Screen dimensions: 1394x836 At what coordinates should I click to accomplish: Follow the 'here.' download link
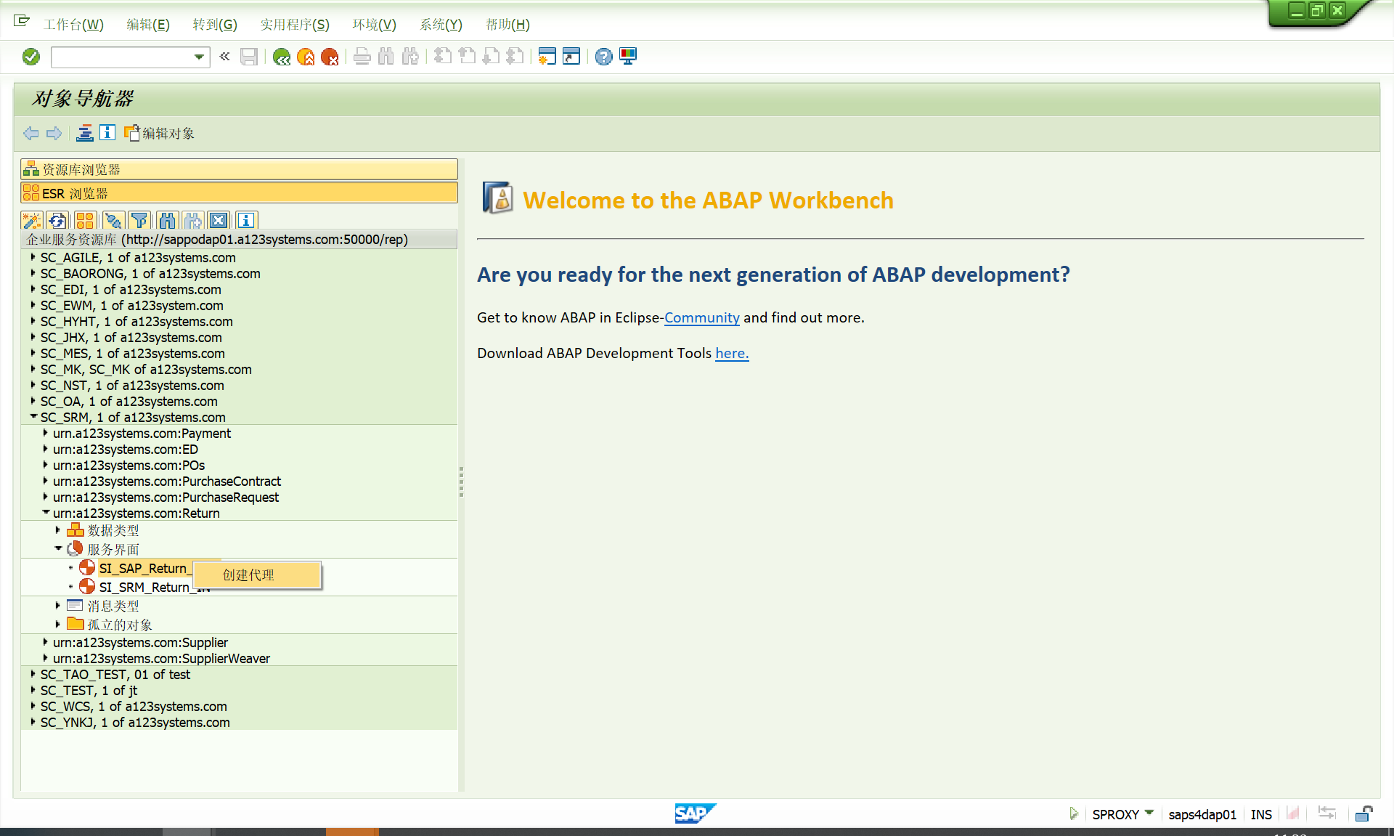732,353
